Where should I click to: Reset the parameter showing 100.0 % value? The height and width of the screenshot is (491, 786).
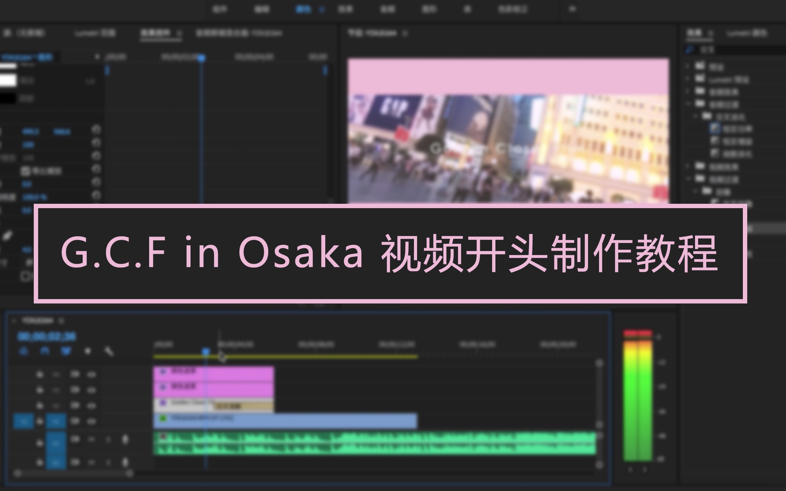pyautogui.click(x=96, y=195)
